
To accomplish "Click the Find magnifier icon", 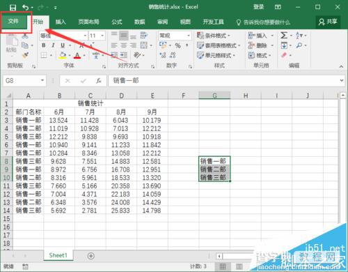I will click(x=299, y=45).
